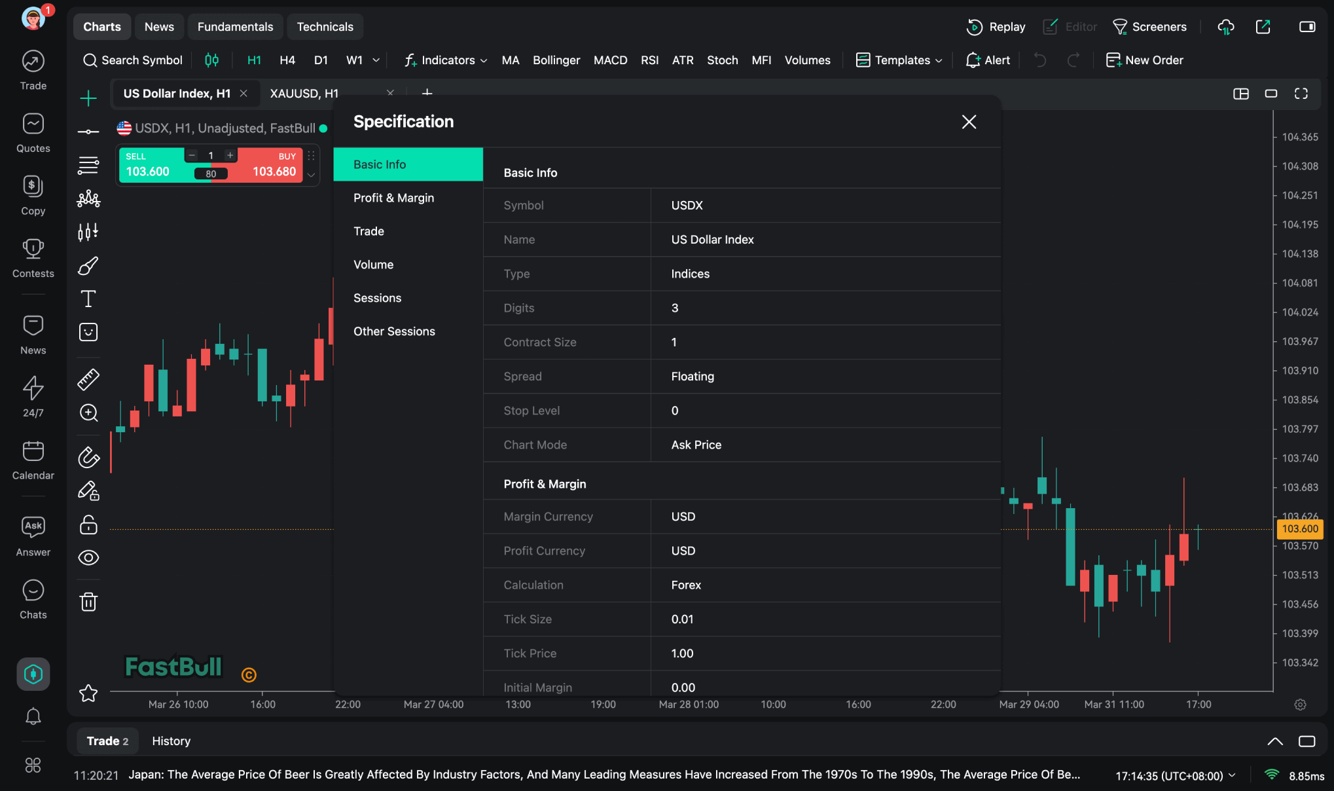The height and width of the screenshot is (791, 1334).
Task: Delete drawings with the trash icon
Action: tap(88, 602)
